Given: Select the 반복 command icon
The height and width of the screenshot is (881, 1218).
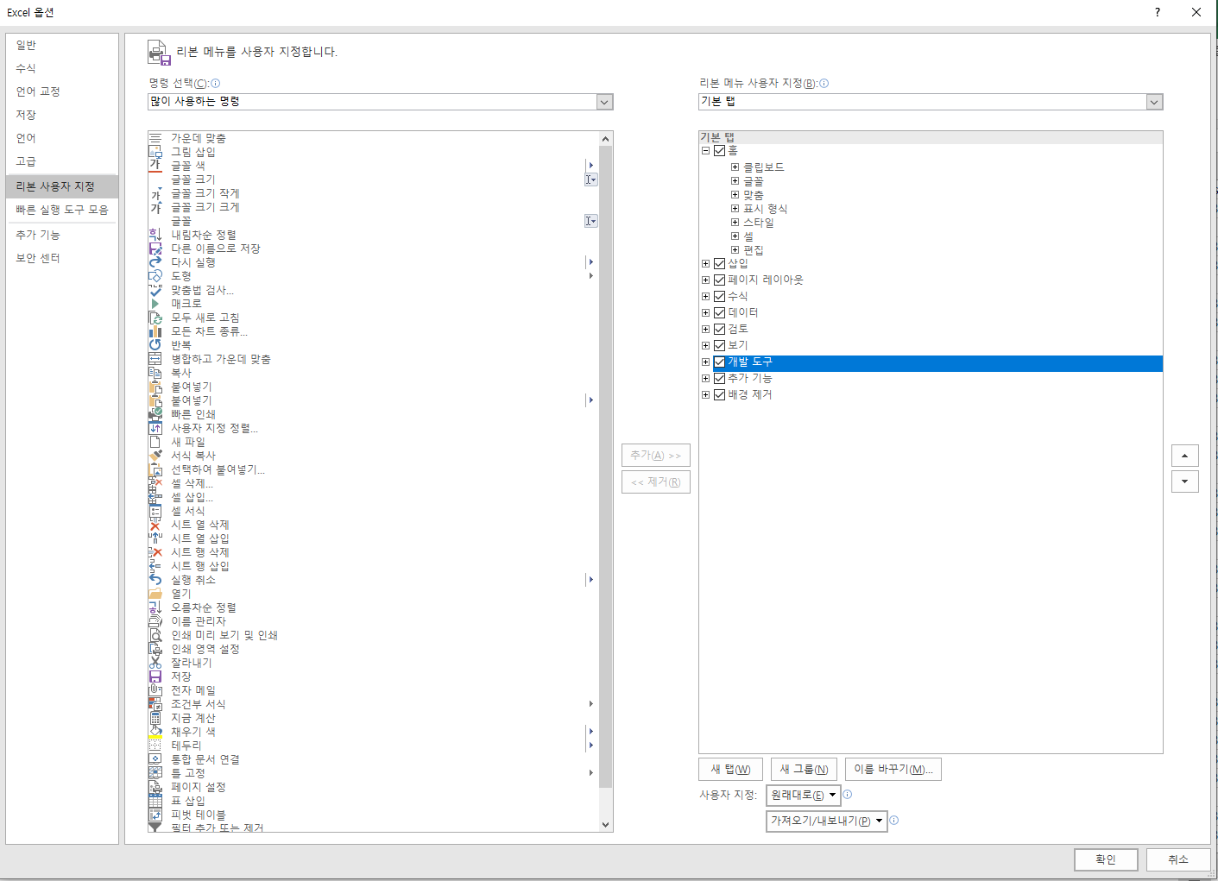Looking at the screenshot, I should [x=155, y=345].
